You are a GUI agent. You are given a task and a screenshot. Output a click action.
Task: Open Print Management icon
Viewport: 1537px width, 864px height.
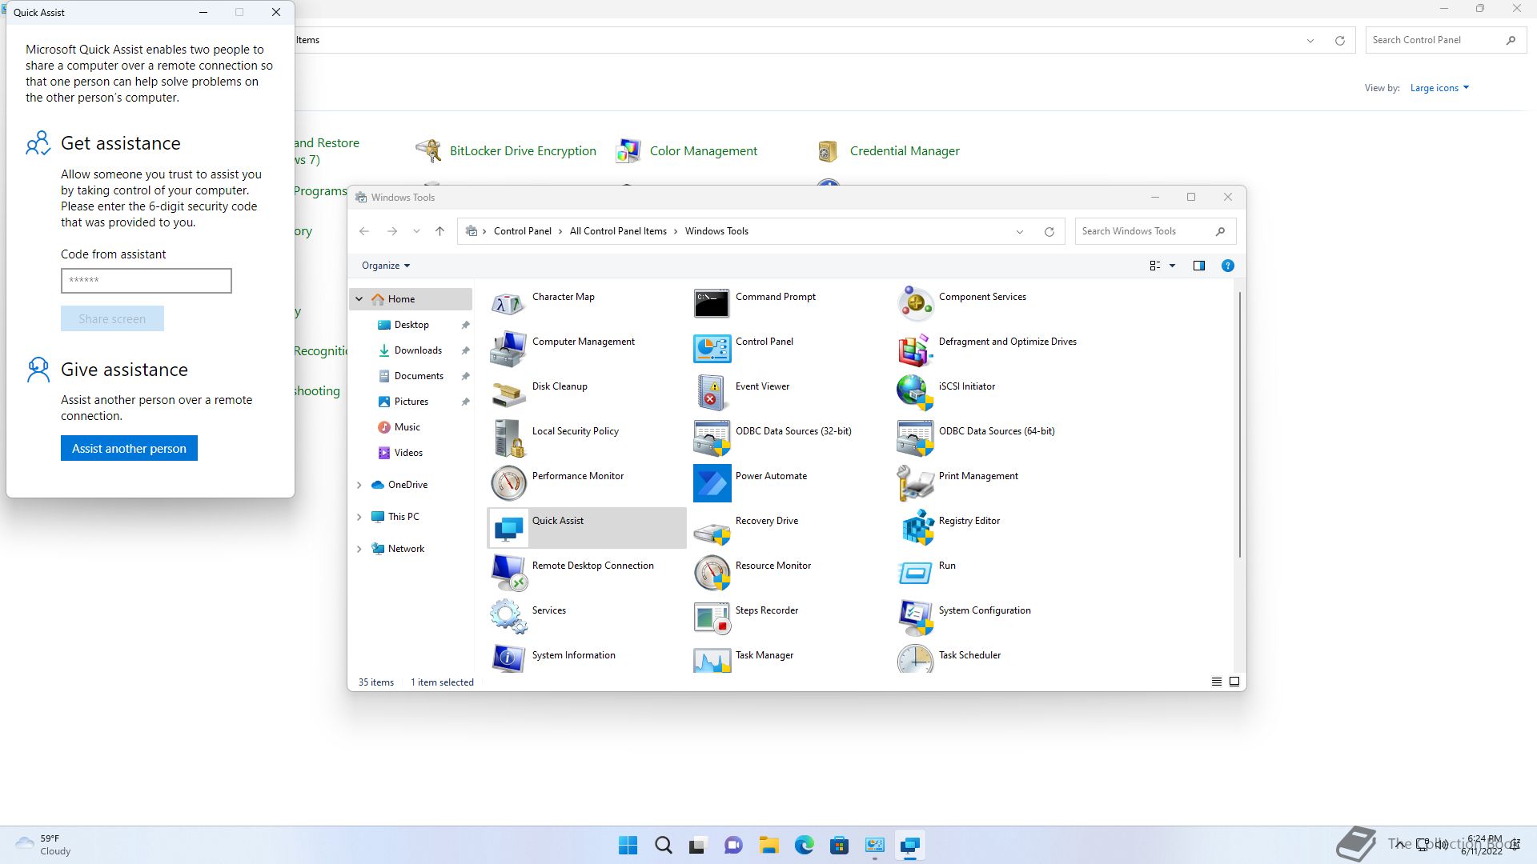coord(915,483)
